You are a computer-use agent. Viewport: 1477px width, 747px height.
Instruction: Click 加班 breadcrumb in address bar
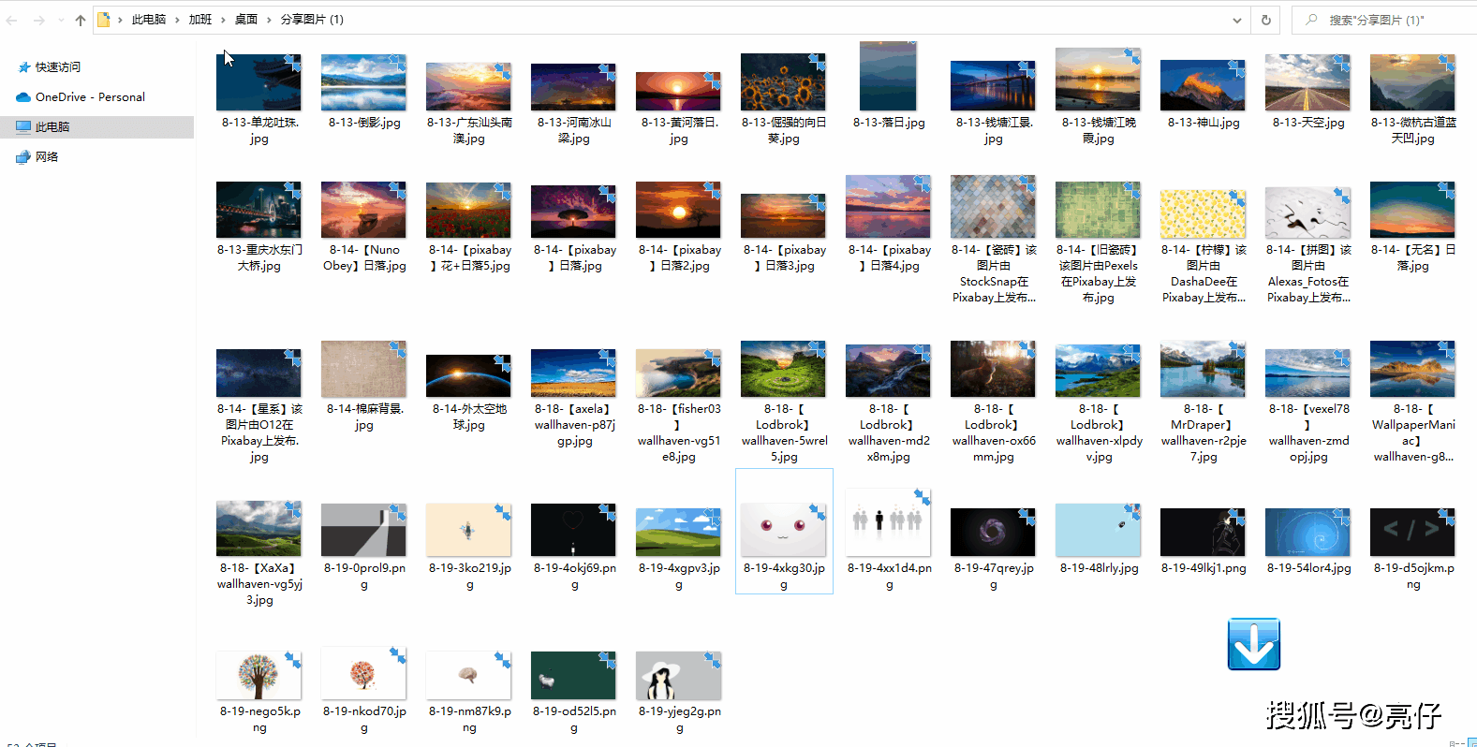[199, 20]
